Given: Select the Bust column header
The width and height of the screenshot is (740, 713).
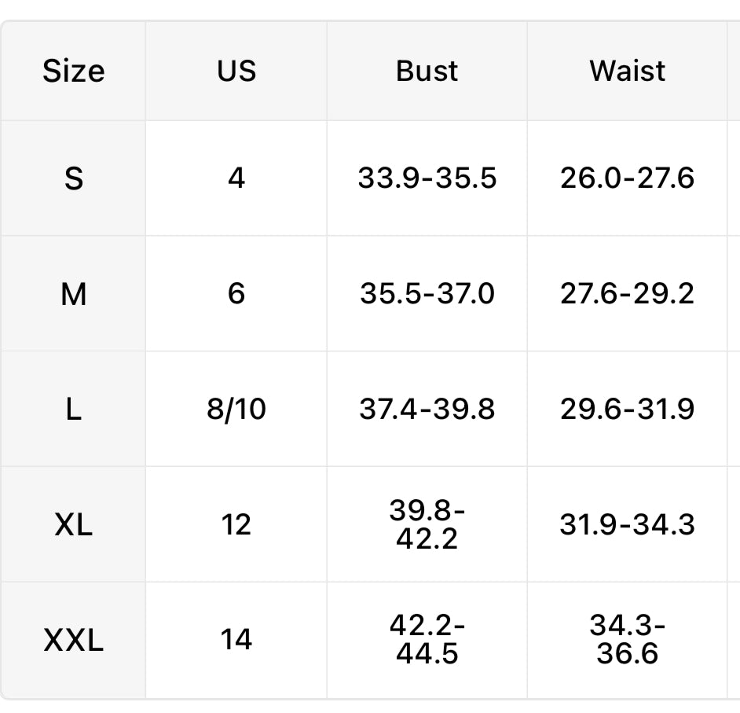Looking at the screenshot, I should pyautogui.click(x=427, y=71).
